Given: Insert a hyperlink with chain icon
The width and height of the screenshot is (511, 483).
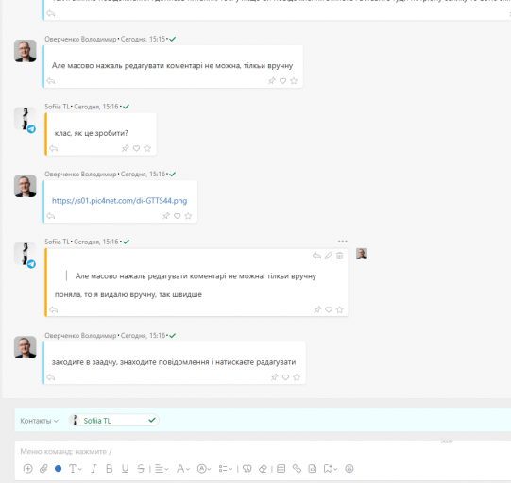Looking at the screenshot, I should click(x=297, y=468).
